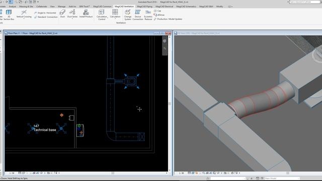Add a duct Cap
This screenshot has width=322, height=181.
click(x=157, y=11)
